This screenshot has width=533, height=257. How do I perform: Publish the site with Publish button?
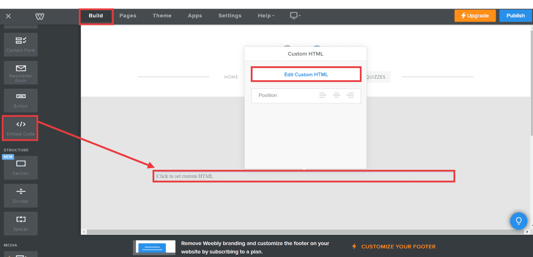(515, 16)
